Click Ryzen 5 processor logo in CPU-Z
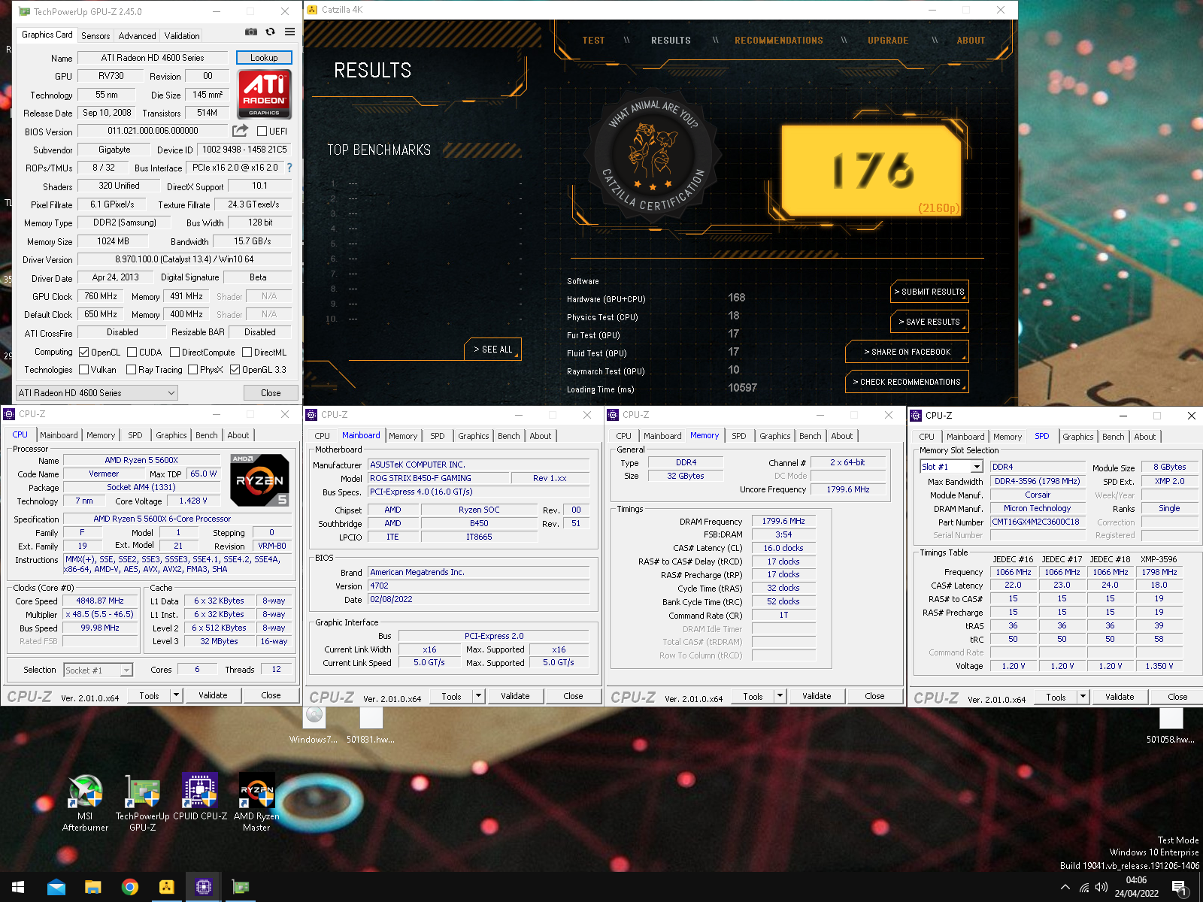Image resolution: width=1203 pixels, height=902 pixels. point(259,480)
